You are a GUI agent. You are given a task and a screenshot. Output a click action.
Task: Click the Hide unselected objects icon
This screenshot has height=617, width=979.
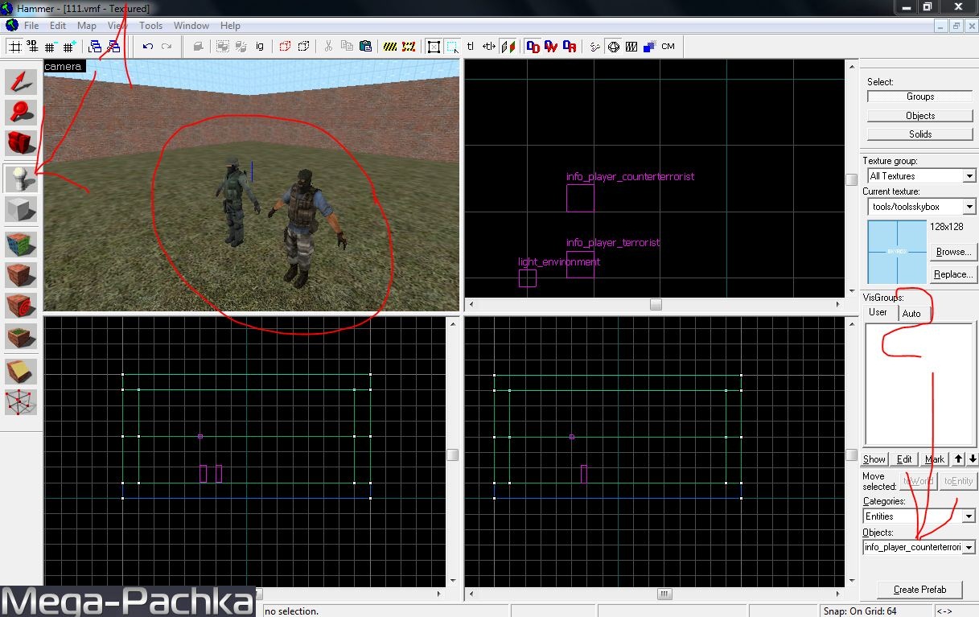point(303,47)
